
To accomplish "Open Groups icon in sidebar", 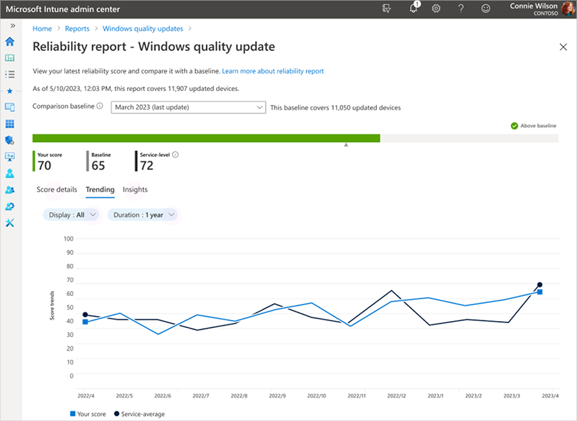I will point(10,190).
